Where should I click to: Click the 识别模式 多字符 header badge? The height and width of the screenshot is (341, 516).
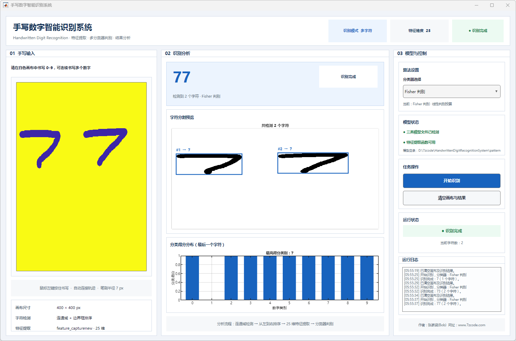click(x=358, y=31)
